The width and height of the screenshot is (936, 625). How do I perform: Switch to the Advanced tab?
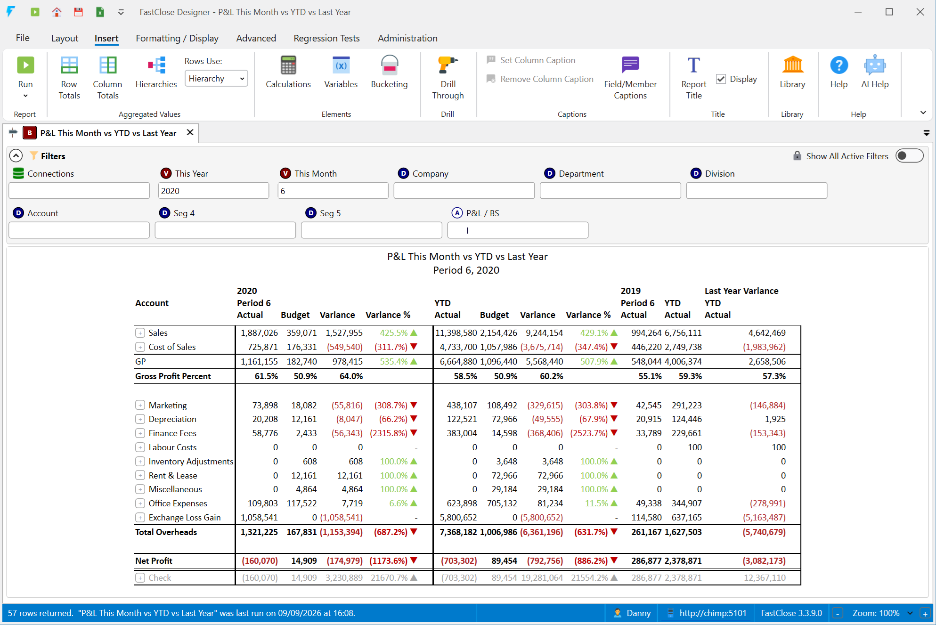coord(256,38)
